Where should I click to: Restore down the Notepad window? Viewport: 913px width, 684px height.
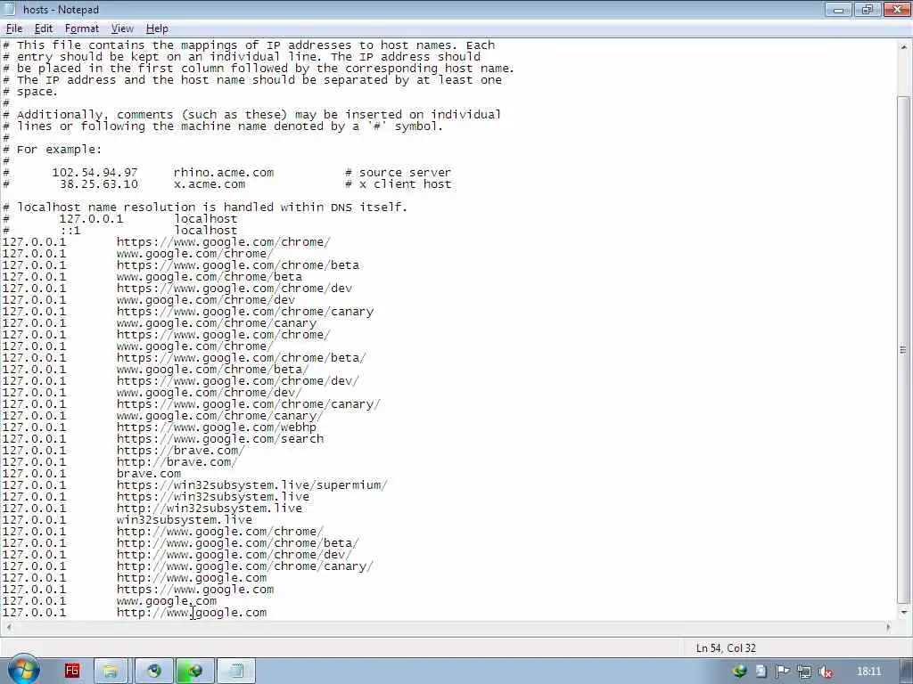(867, 9)
